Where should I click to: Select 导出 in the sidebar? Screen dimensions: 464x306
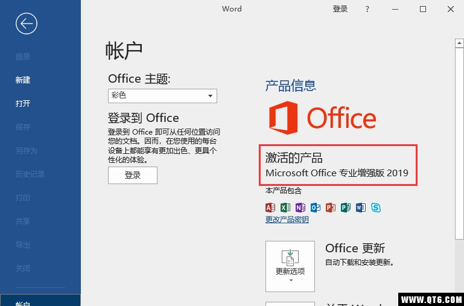pyautogui.click(x=23, y=245)
